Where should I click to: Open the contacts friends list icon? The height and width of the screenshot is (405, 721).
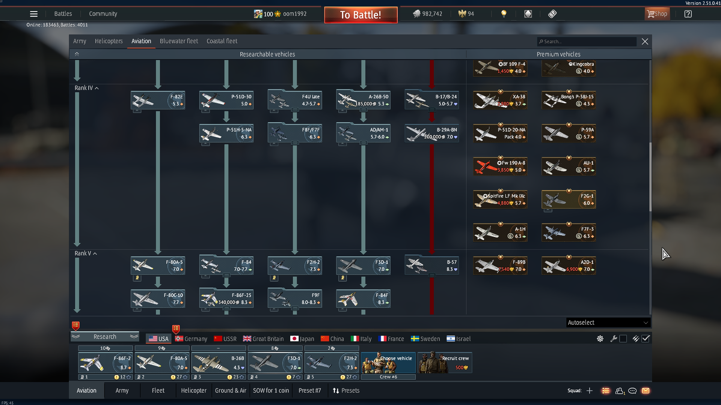point(620,391)
